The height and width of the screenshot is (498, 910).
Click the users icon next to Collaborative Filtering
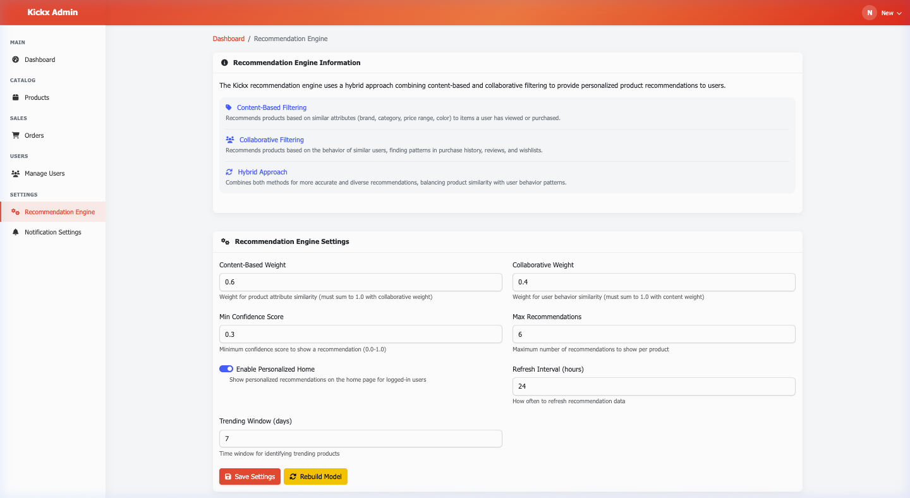click(230, 140)
